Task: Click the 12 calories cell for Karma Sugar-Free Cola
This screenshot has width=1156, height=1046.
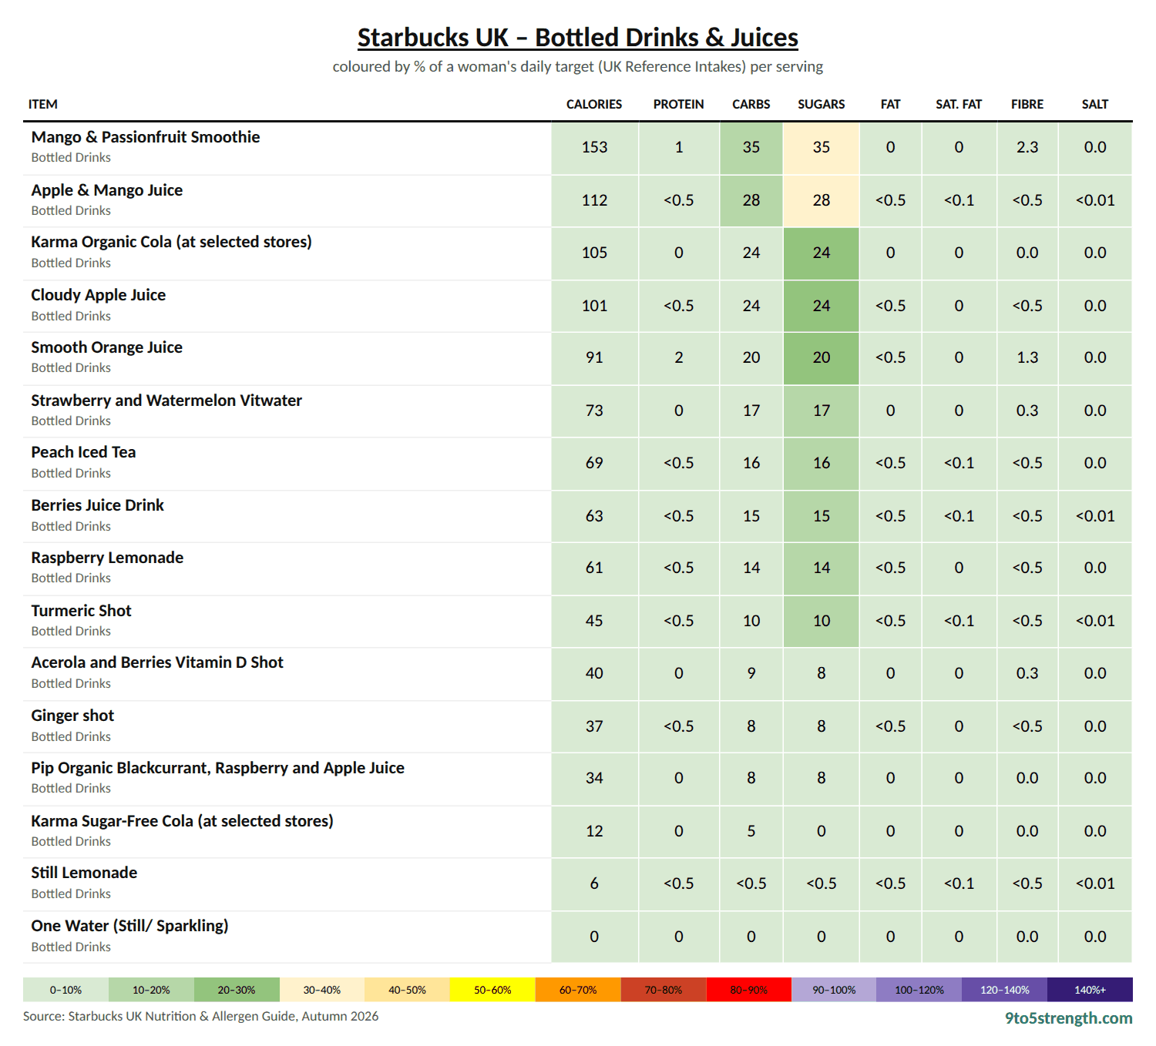Action: pos(594,831)
